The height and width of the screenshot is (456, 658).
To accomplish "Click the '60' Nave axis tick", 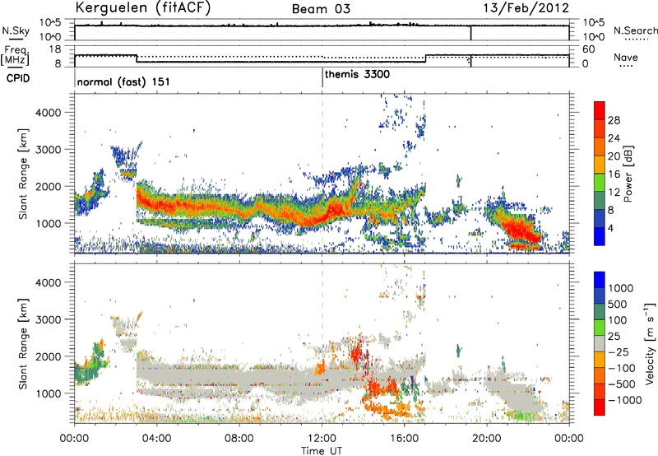I will 589,49.
